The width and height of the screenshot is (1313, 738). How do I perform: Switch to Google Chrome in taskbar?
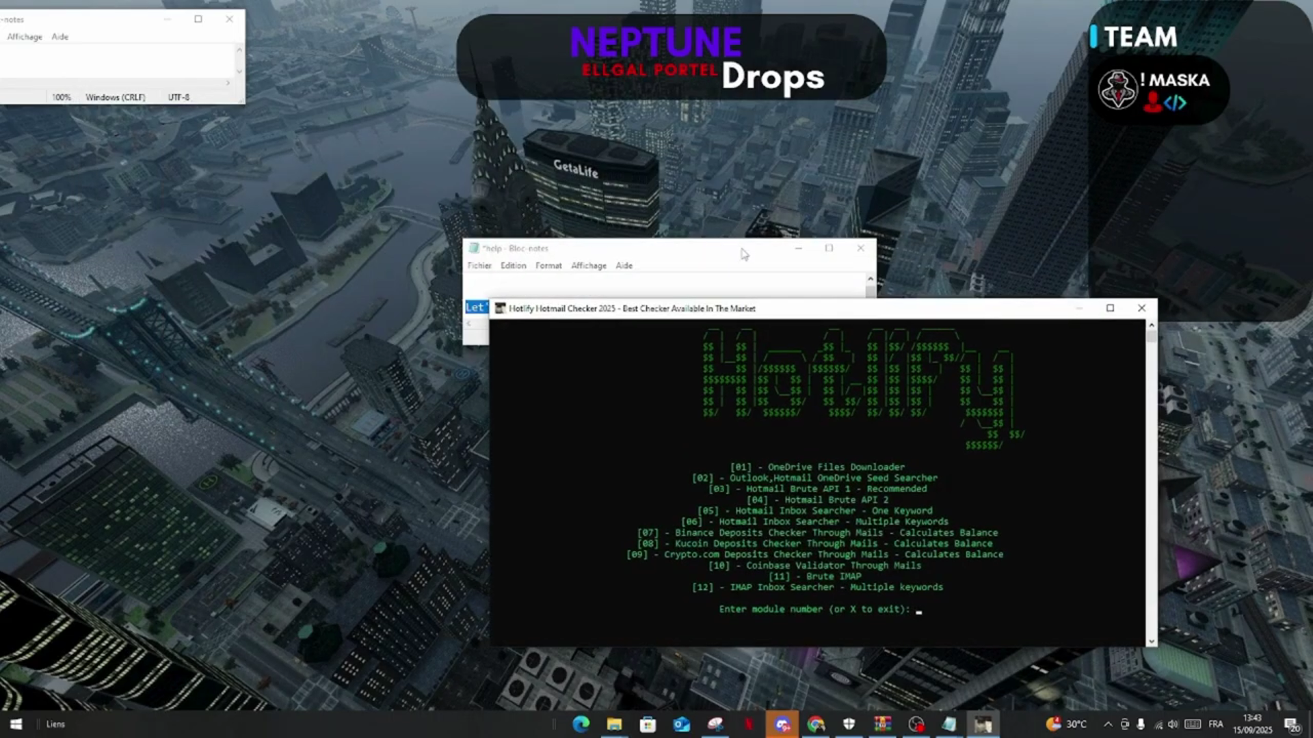[x=816, y=724]
